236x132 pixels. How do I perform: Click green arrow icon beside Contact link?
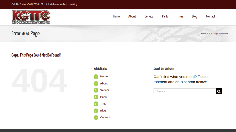click(x=96, y=117)
